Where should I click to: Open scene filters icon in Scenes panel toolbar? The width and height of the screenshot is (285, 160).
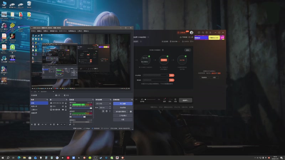(x=39, y=124)
